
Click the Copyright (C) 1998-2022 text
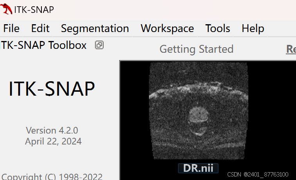pos(52,176)
